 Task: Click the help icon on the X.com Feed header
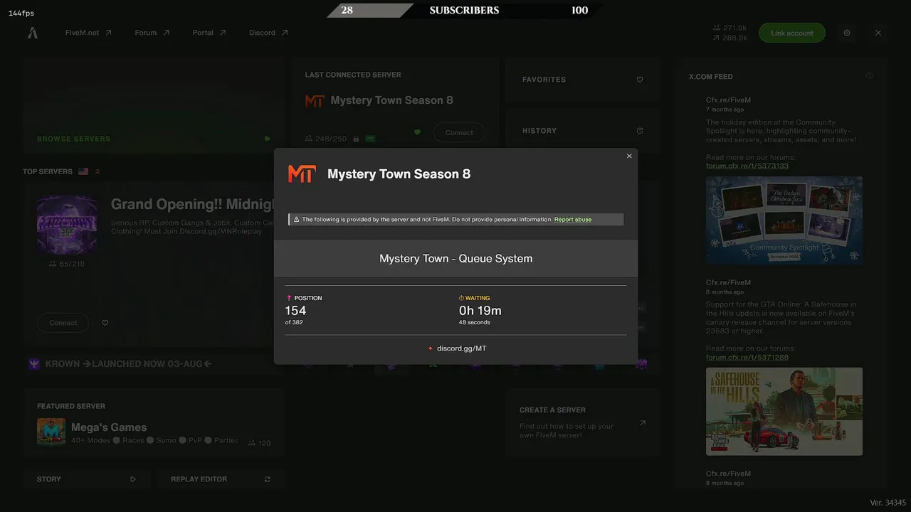[x=869, y=76]
